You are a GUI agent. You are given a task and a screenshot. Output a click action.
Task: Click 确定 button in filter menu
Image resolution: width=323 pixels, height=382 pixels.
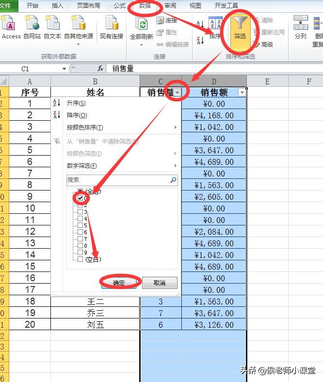click(119, 283)
